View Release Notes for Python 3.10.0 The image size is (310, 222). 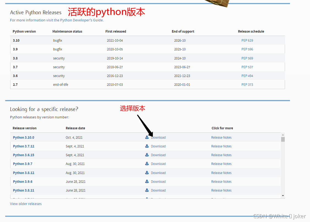click(x=221, y=137)
